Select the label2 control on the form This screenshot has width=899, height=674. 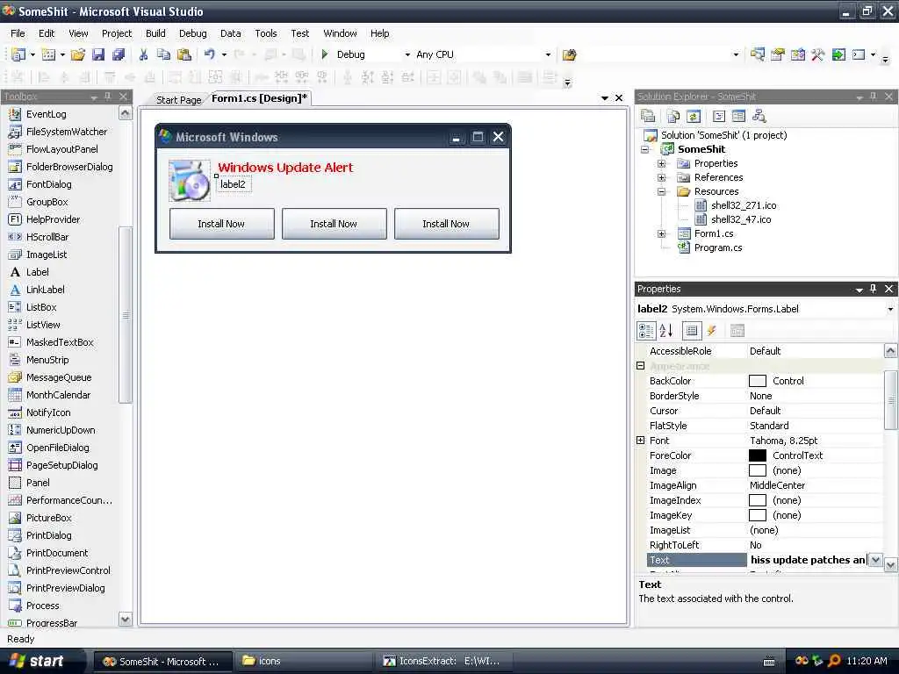click(x=234, y=184)
